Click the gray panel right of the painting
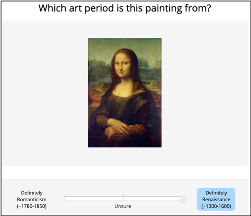The height and width of the screenshot is (216, 251). click(x=204, y=93)
